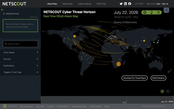The height and width of the screenshot is (109, 174).
Task: Open NETSCOUT Facebook page
Action: (130, 4)
